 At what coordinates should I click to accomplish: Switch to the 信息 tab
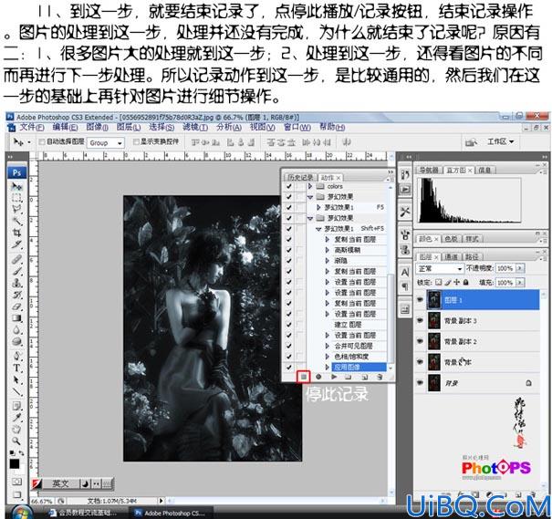tap(484, 171)
